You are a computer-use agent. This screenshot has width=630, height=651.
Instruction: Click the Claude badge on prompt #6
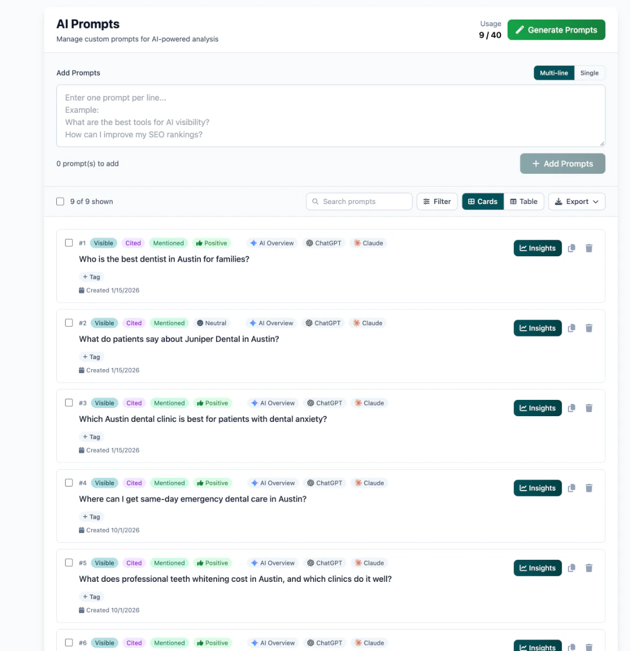369,643
